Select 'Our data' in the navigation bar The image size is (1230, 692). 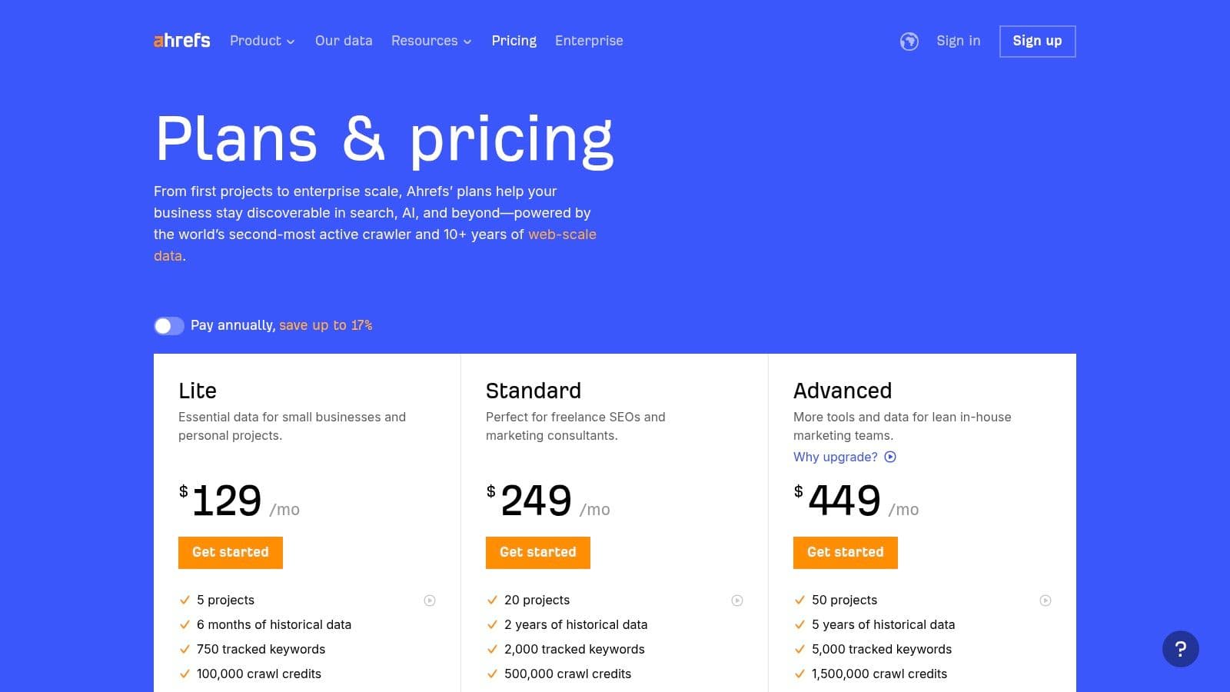pyautogui.click(x=343, y=41)
